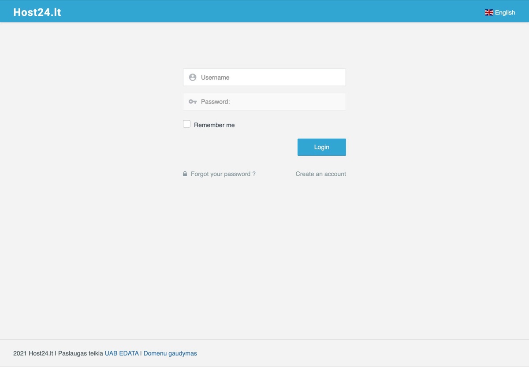Viewport: 529px width, 367px height.
Task: Click the user avatar icon in Username field
Action: [x=193, y=77]
